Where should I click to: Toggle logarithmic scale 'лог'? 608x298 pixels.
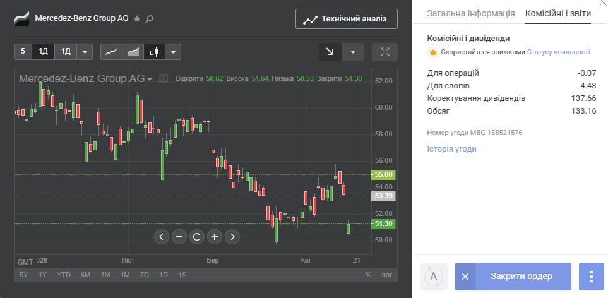[x=386, y=275]
